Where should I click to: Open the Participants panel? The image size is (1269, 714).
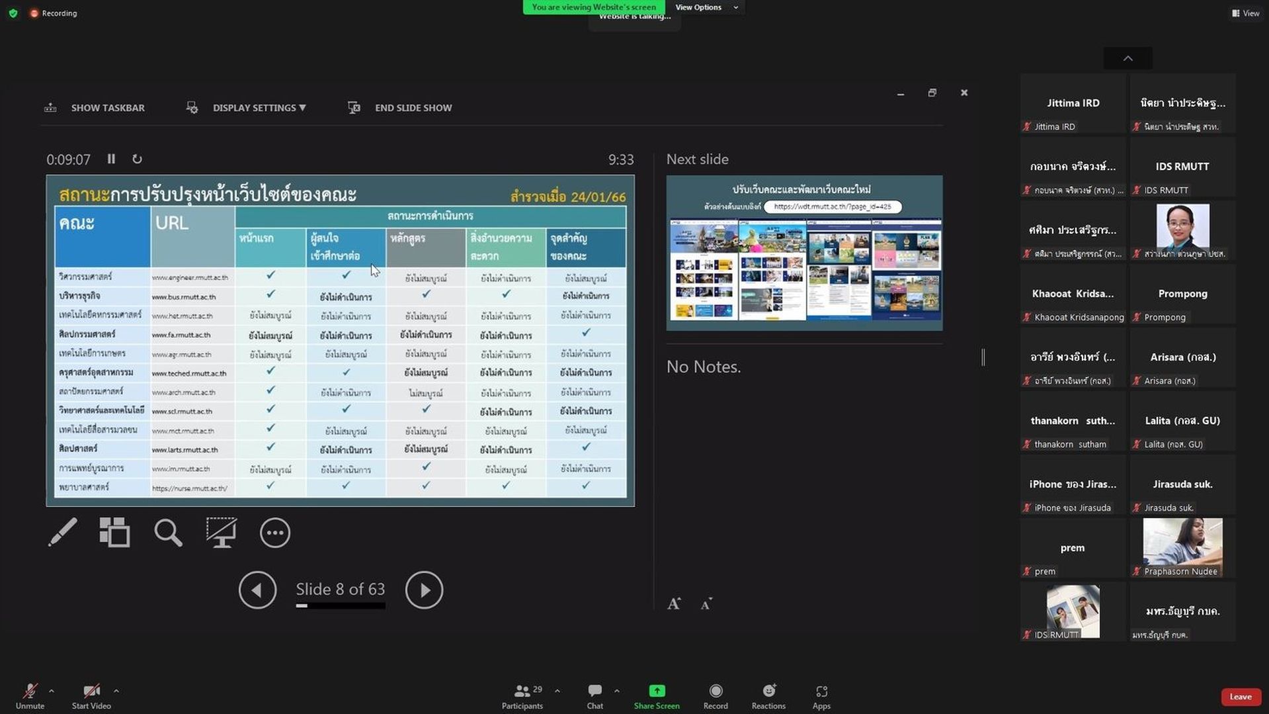(522, 697)
